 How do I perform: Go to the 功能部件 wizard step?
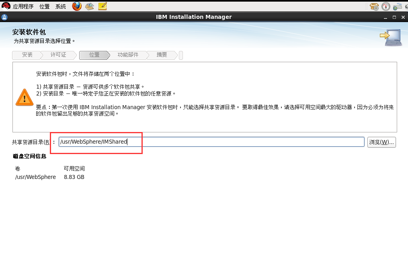[128, 55]
